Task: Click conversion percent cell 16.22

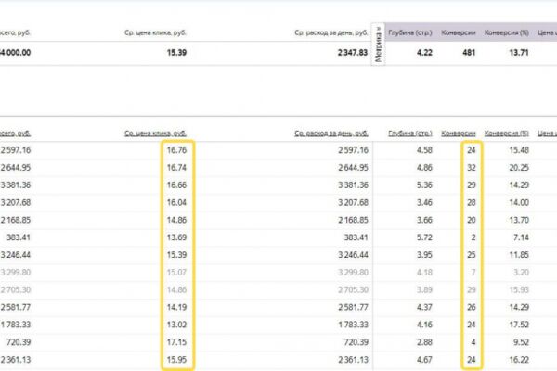Action: [x=519, y=359]
